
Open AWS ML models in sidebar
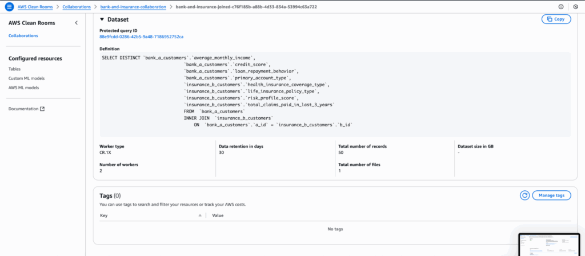23,87
